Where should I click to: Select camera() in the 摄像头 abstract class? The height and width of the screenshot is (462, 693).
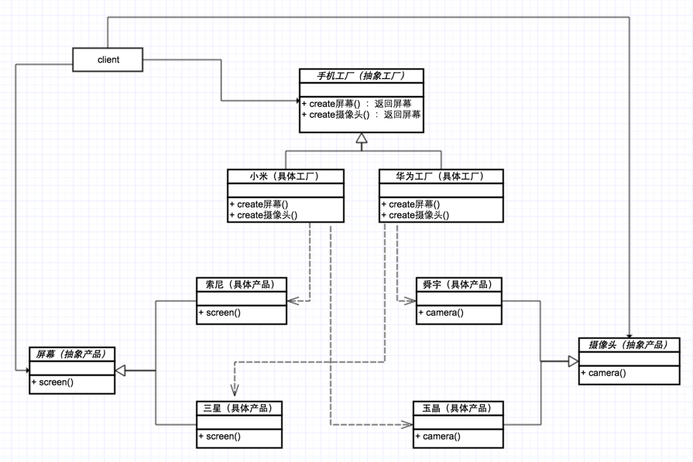coord(604,373)
